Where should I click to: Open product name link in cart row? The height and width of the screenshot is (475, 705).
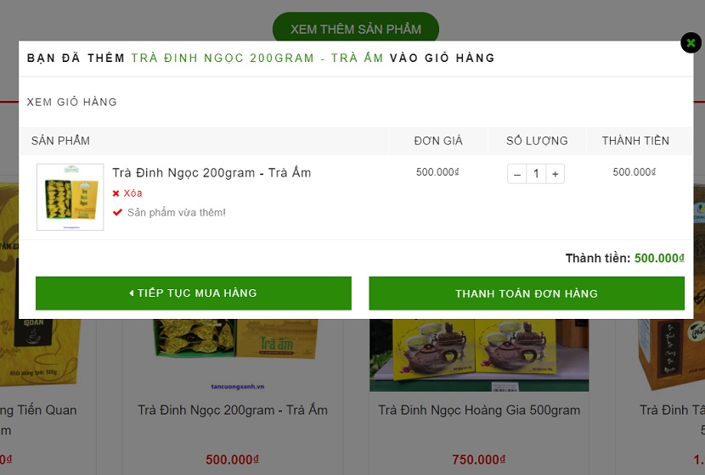click(211, 173)
